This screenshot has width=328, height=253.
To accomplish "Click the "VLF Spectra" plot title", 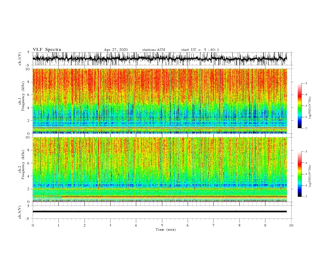I will (x=47, y=50).
